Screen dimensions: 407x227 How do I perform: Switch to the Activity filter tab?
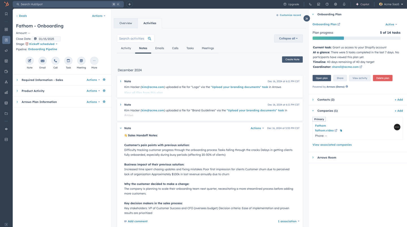pos(126,48)
